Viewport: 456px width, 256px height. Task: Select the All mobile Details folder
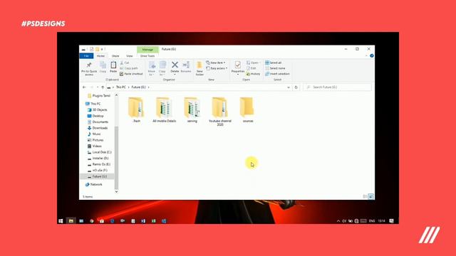(165, 110)
